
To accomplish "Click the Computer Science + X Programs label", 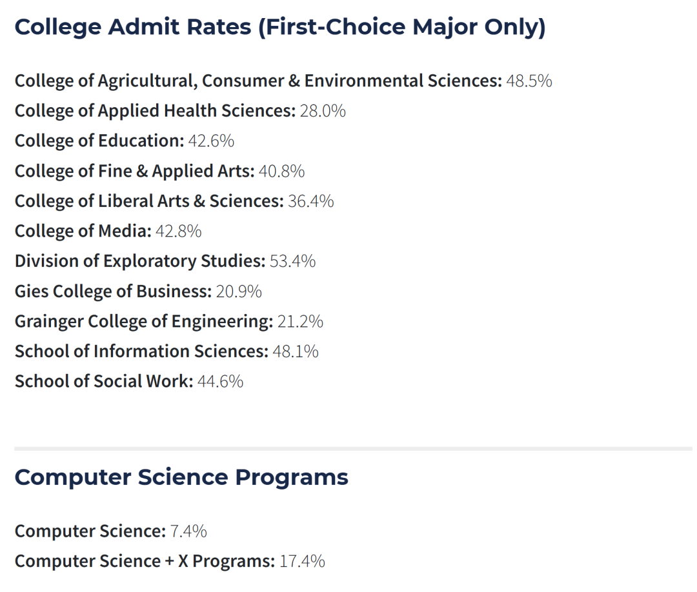I will pos(145,561).
